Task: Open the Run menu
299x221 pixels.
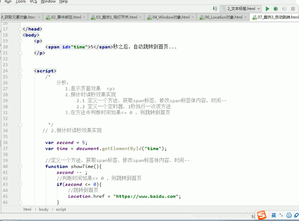Action: [x=8, y=2]
